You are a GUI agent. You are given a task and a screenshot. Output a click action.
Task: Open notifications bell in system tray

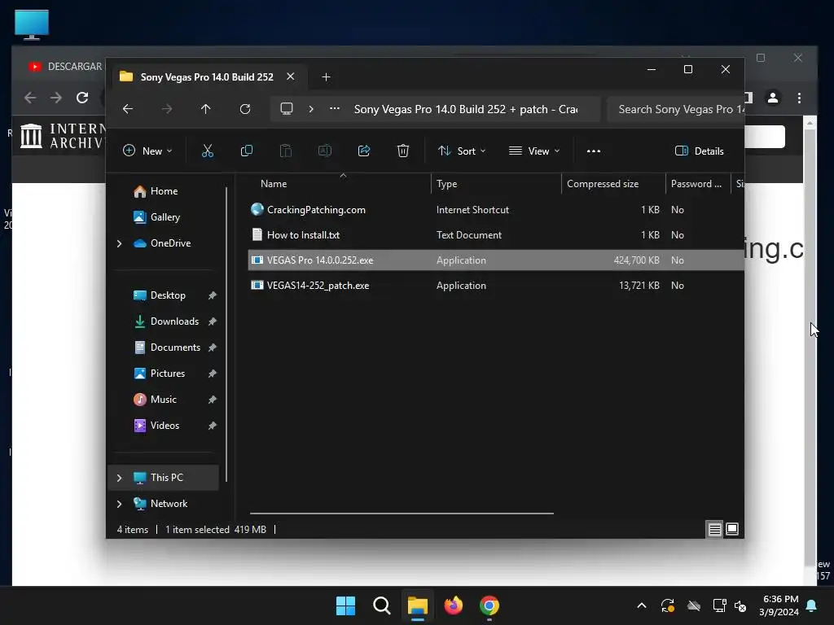[812, 605]
